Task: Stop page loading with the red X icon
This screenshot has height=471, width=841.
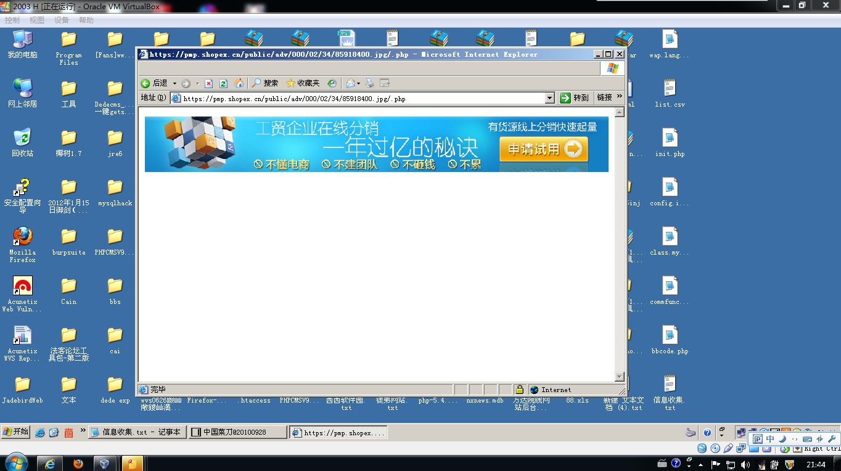Action: [208, 83]
